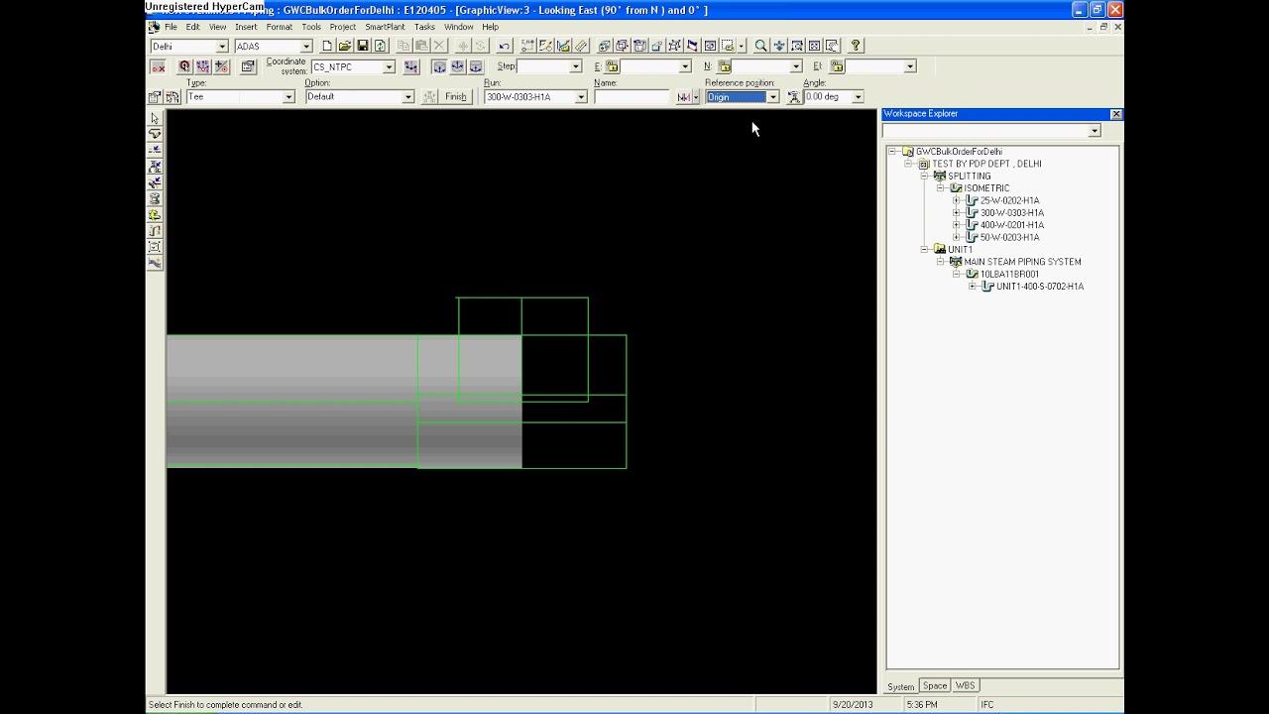Screen dimensions: 1269x714
Task: Open the Type dropdown showing Tee
Action: (x=288, y=97)
